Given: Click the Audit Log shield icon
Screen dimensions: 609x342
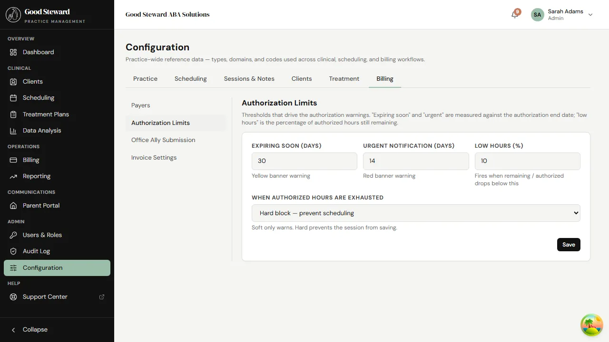Looking at the screenshot, I should (14, 251).
